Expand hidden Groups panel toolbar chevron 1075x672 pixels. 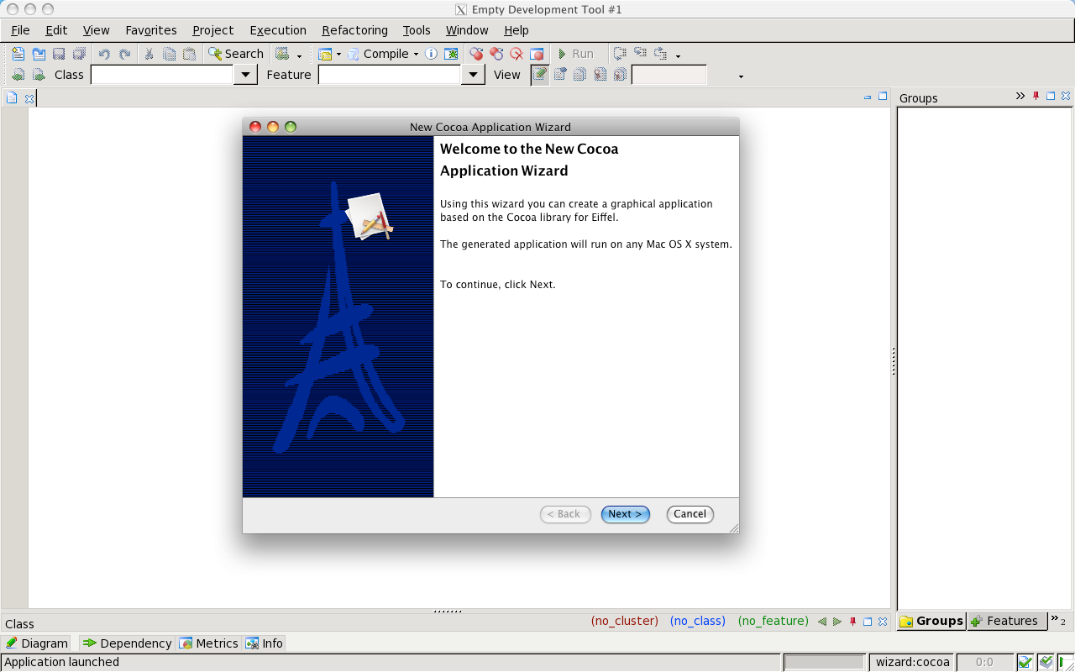1020,97
